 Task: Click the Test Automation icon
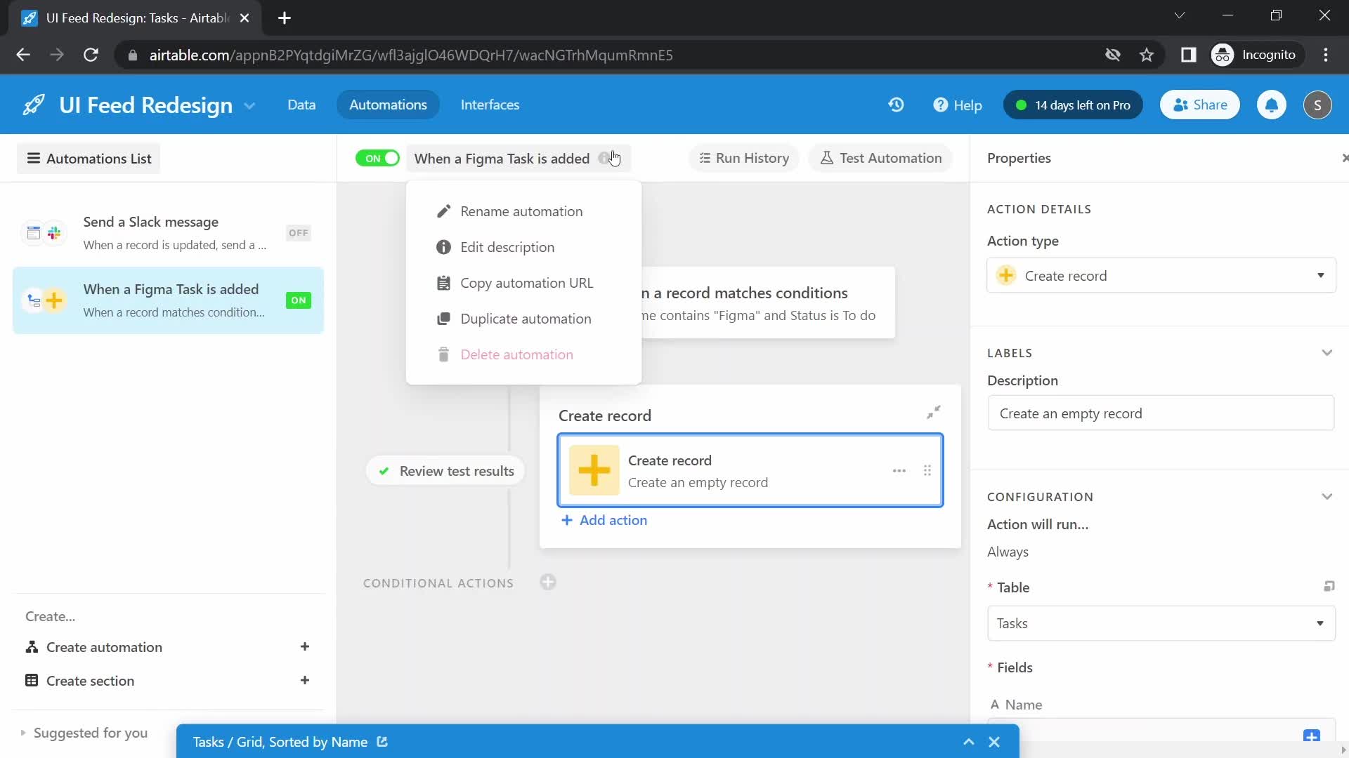point(826,158)
